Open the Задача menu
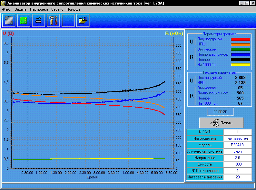This screenshot has width=256, height=190. pos(21,9)
